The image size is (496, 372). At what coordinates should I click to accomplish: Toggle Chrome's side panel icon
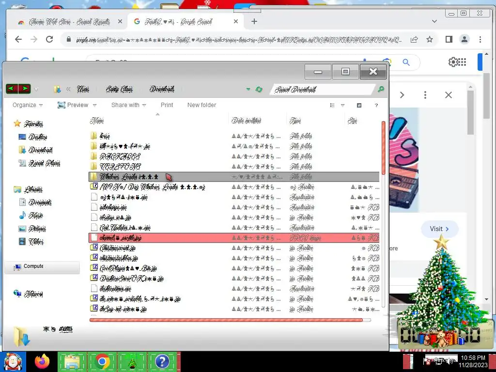click(449, 39)
